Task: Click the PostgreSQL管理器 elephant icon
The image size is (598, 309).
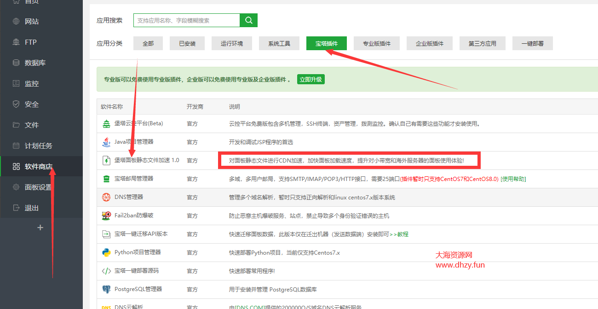Action: coord(106,289)
